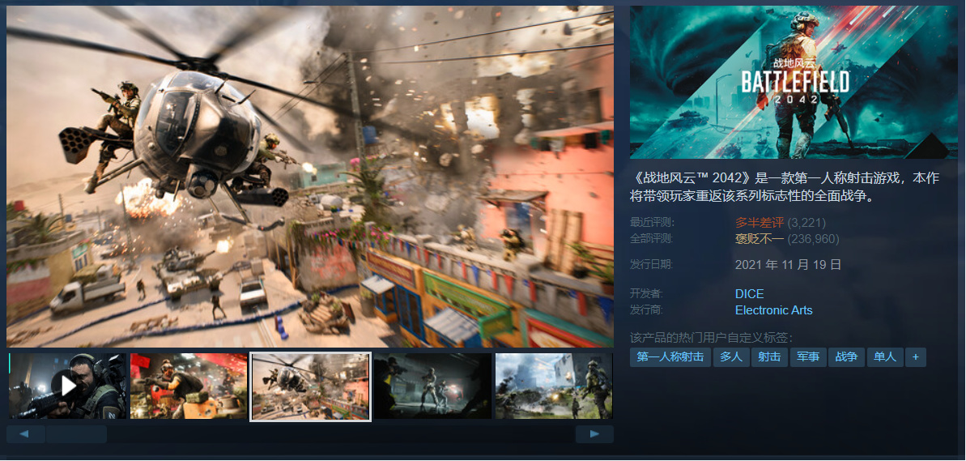This screenshot has width=966, height=461.
Task: Click the game description paragraph
Action: (785, 187)
